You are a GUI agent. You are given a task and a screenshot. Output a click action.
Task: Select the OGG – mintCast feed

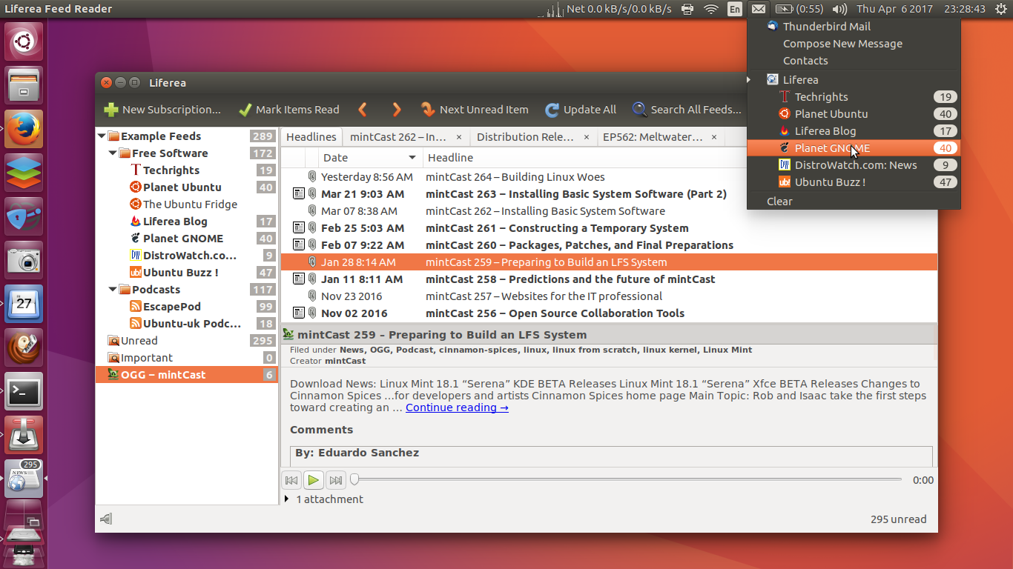(187, 375)
